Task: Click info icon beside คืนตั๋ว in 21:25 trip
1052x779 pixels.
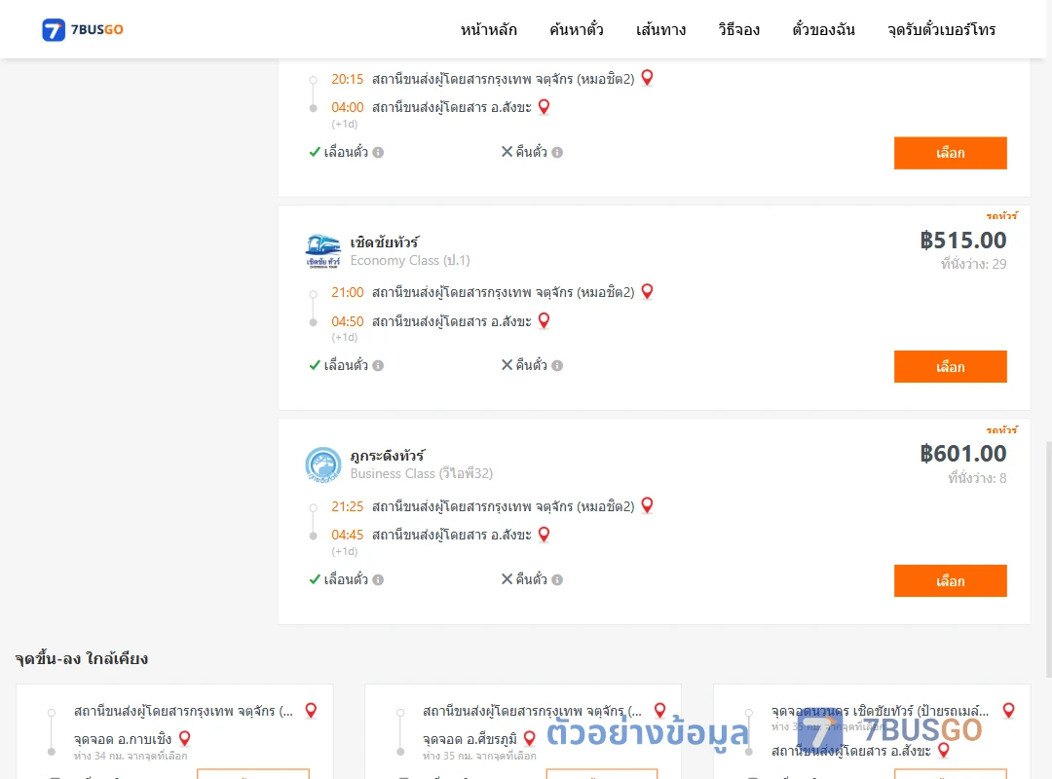Action: coord(557,579)
